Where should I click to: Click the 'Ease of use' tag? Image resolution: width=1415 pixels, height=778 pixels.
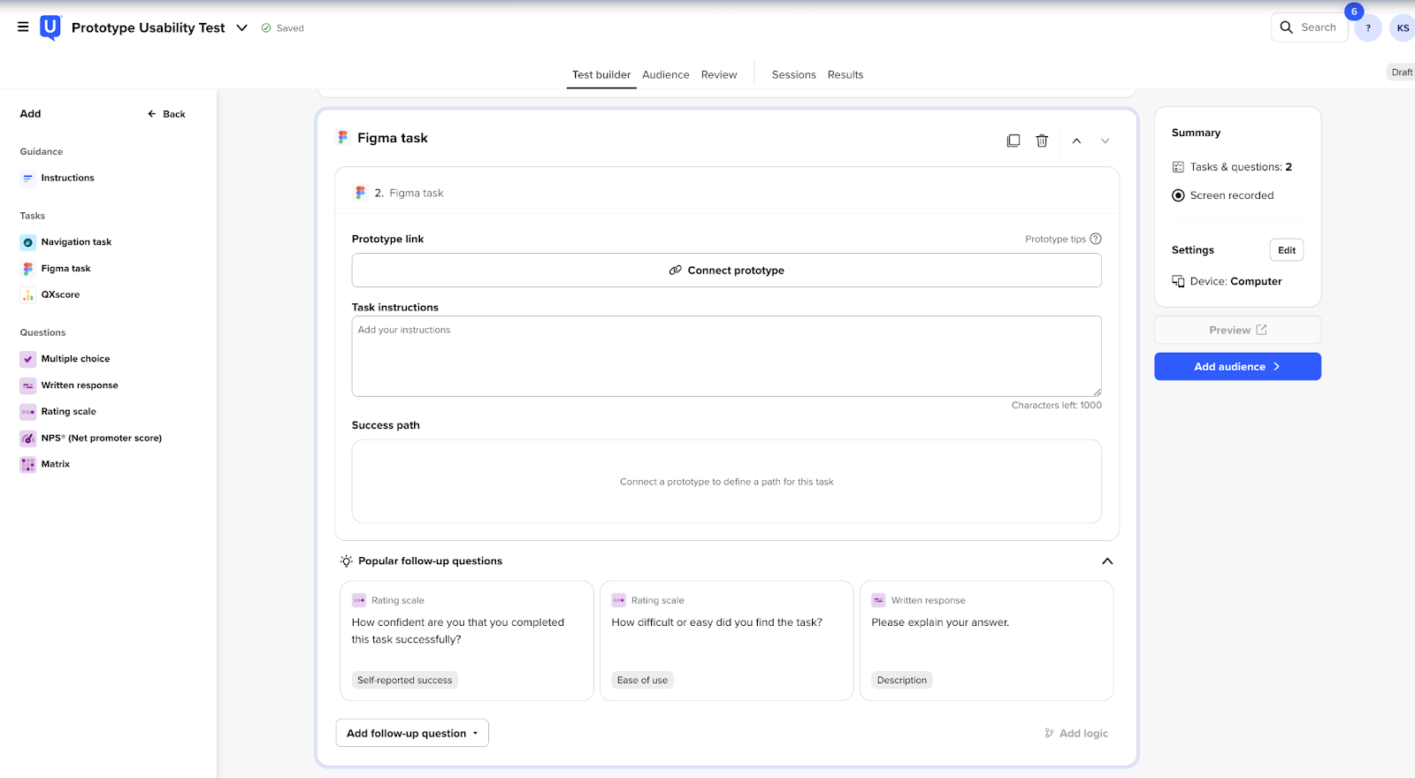[643, 680]
